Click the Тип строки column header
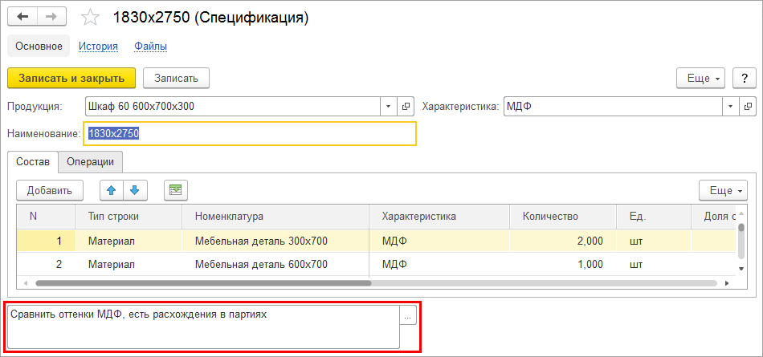The height and width of the screenshot is (357, 763). click(x=129, y=217)
